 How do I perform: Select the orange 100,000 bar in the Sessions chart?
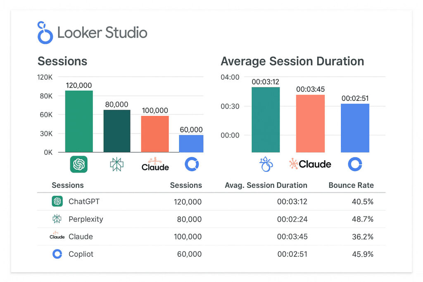pyautogui.click(x=155, y=134)
